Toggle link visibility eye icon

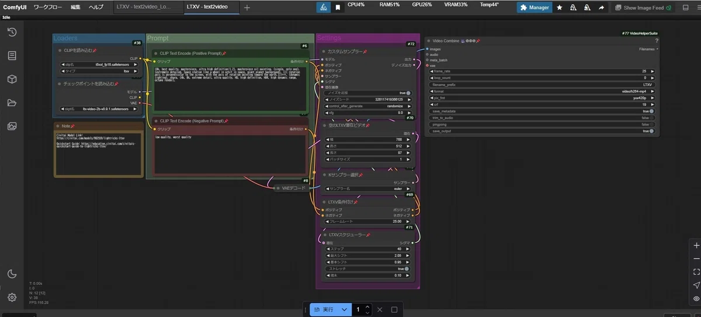click(x=696, y=298)
